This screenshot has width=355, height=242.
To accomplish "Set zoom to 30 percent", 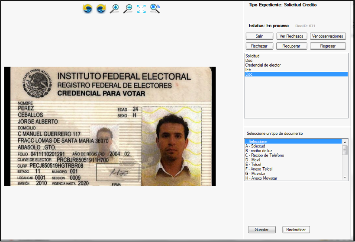I will (x=155, y=8).
